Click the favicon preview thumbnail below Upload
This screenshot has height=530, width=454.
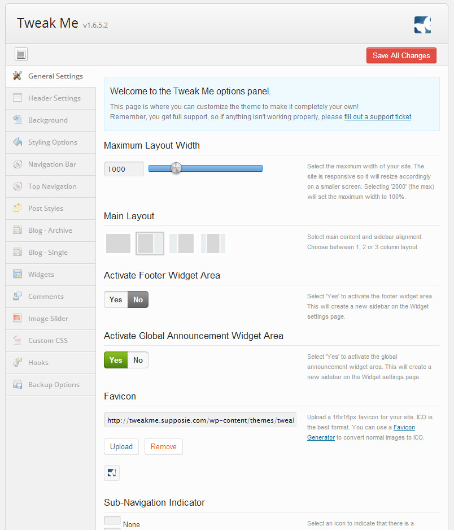112,473
